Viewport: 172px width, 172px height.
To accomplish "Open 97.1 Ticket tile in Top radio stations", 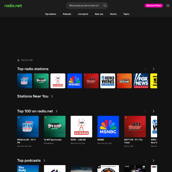I will tap(91, 81).
